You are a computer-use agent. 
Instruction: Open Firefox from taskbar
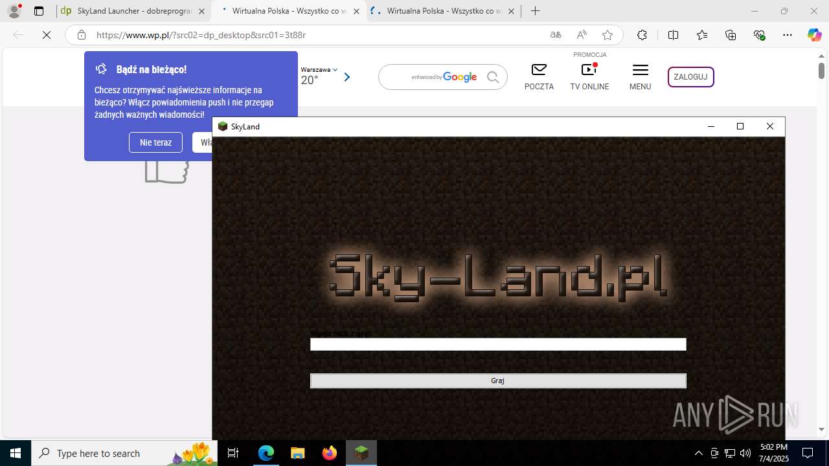pos(329,453)
